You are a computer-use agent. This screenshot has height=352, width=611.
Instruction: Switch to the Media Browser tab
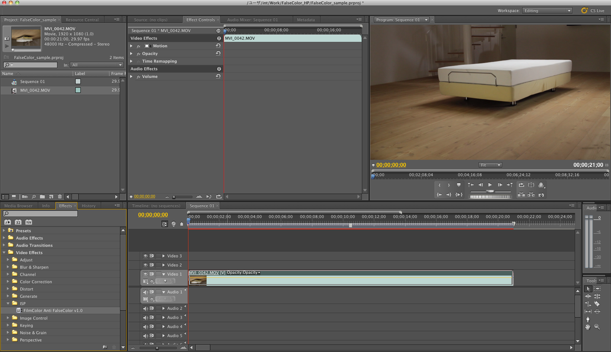pos(19,206)
